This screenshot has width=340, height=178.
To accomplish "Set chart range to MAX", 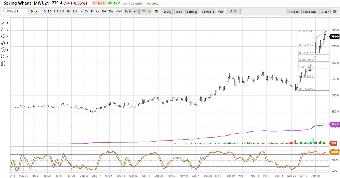I will (119, 12).
